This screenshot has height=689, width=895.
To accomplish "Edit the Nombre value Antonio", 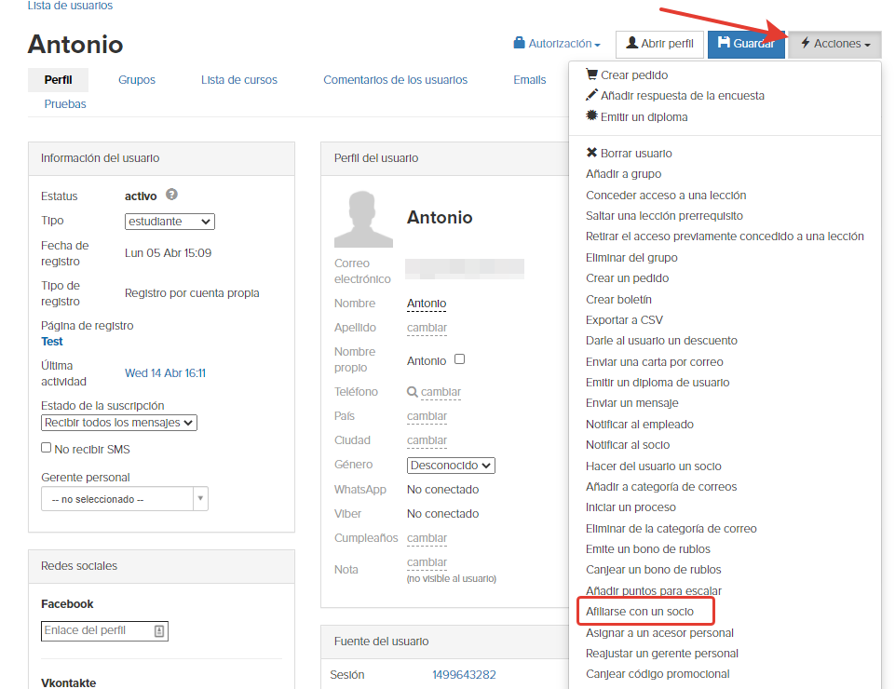I will click(x=427, y=304).
